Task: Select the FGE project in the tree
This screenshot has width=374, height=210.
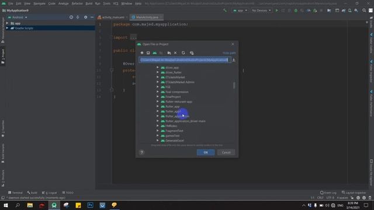Action: pyautogui.click(x=168, y=87)
